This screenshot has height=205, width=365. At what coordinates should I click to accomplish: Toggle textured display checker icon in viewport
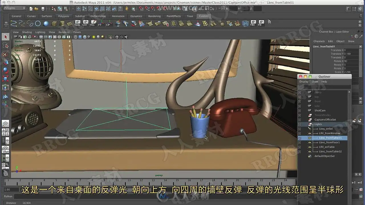[x=89, y=37]
